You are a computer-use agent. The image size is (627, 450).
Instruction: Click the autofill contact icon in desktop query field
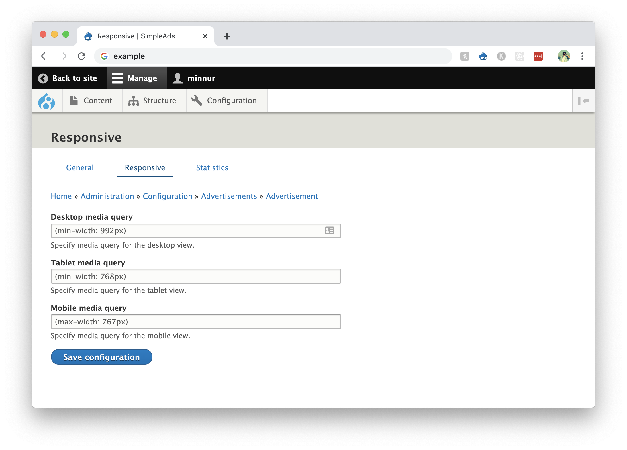pos(329,230)
